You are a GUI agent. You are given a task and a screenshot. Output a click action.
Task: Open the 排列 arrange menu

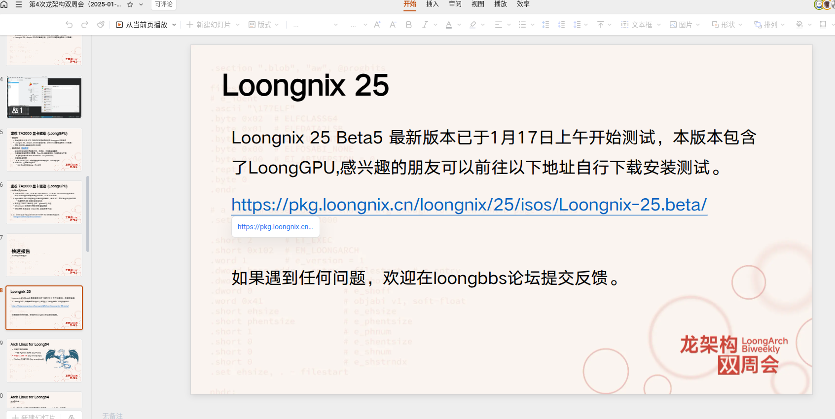click(765, 25)
